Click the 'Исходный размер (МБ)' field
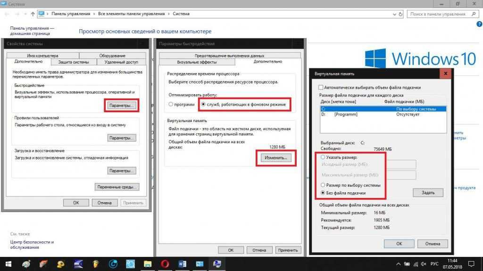483x271 pixels. pyautogui.click(x=401, y=164)
